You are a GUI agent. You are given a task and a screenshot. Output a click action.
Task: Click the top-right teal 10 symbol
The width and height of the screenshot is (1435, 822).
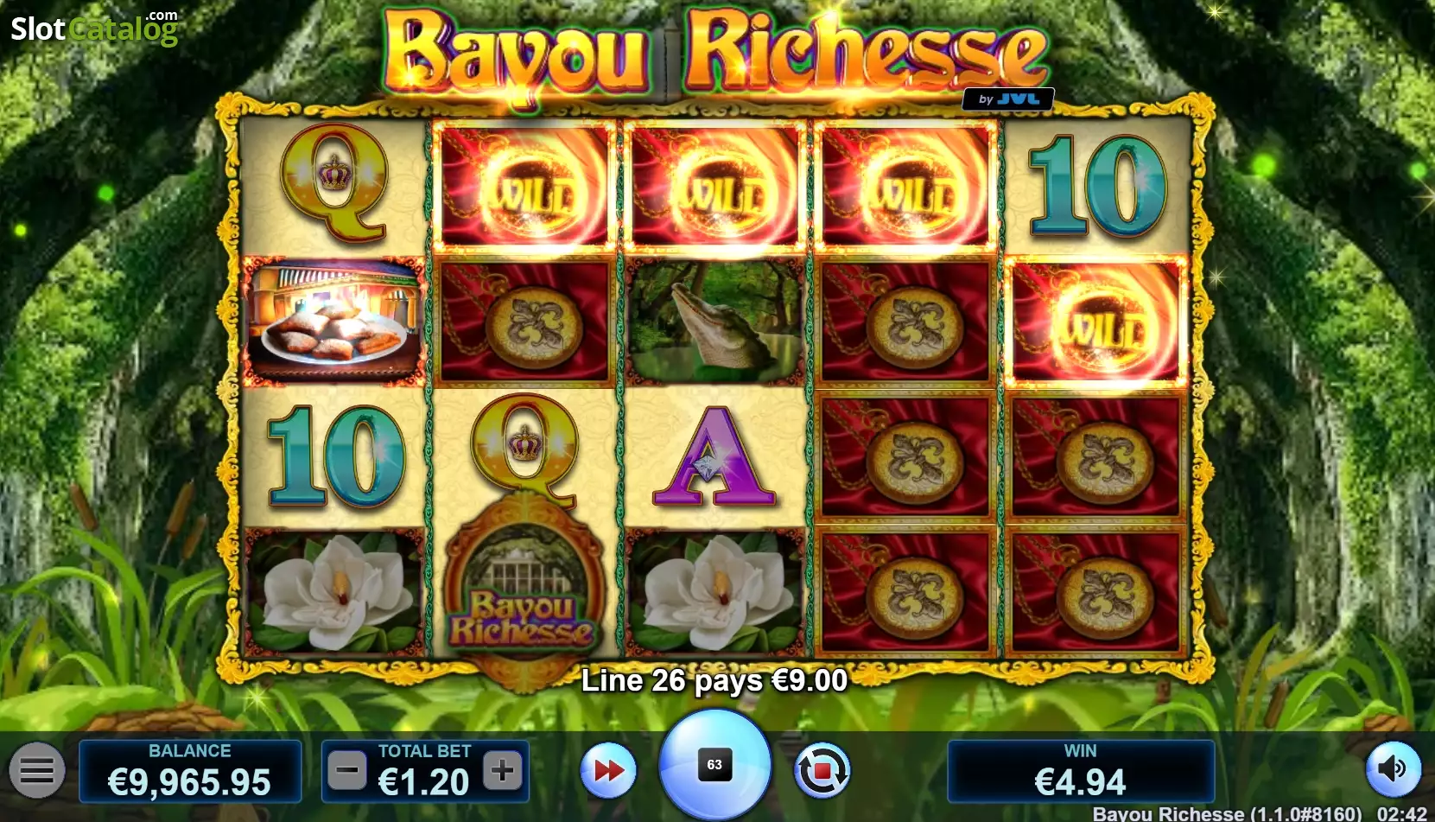(1096, 186)
